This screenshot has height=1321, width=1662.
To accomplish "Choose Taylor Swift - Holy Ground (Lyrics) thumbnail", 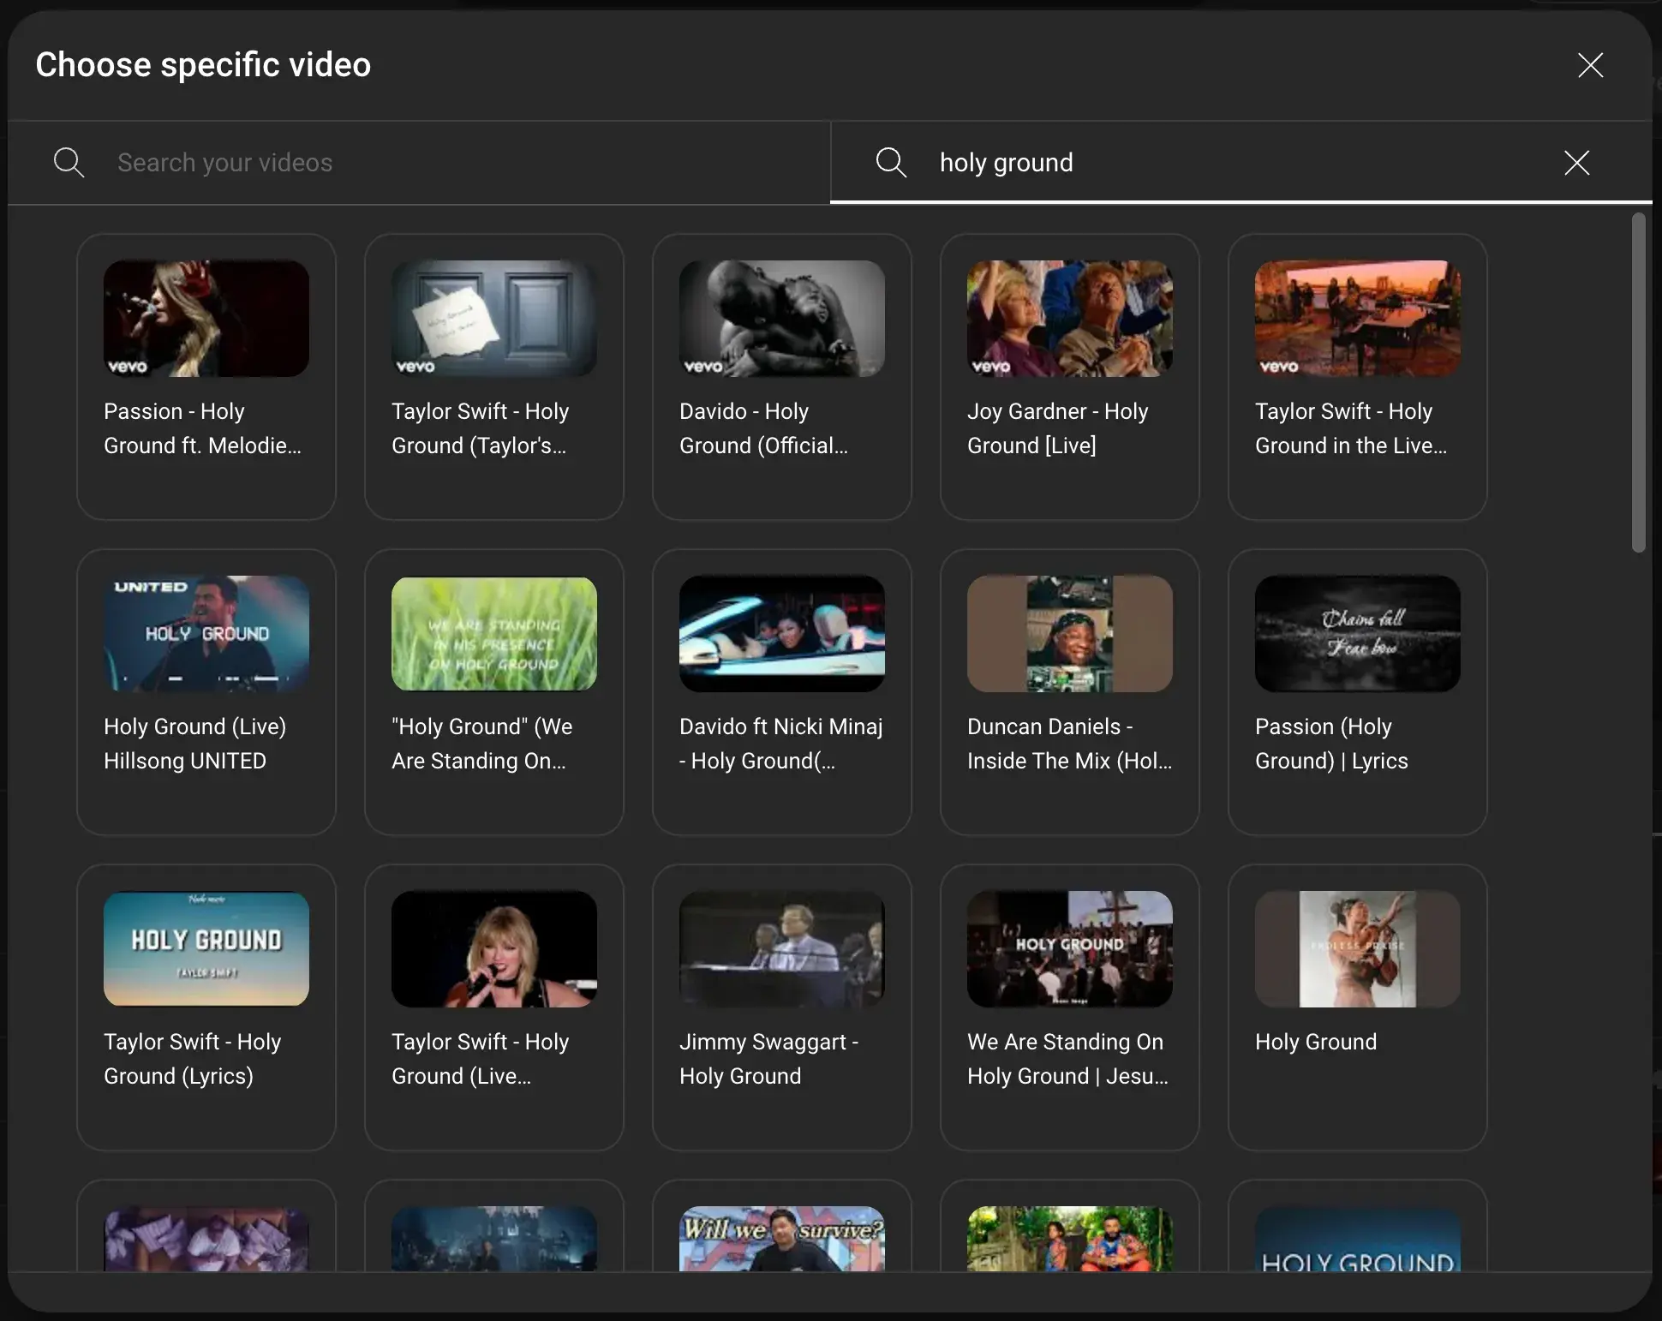I will 206,949.
